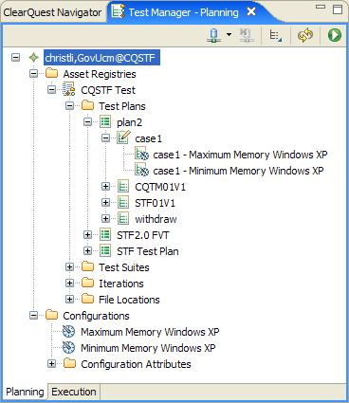Click the Test Suites folder icon
Viewport: 349px width, 403px height.
[87, 266]
